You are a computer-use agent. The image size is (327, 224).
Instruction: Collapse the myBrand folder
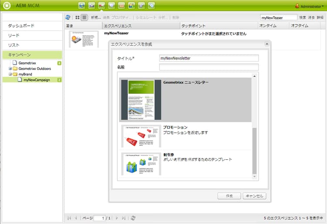(10, 74)
